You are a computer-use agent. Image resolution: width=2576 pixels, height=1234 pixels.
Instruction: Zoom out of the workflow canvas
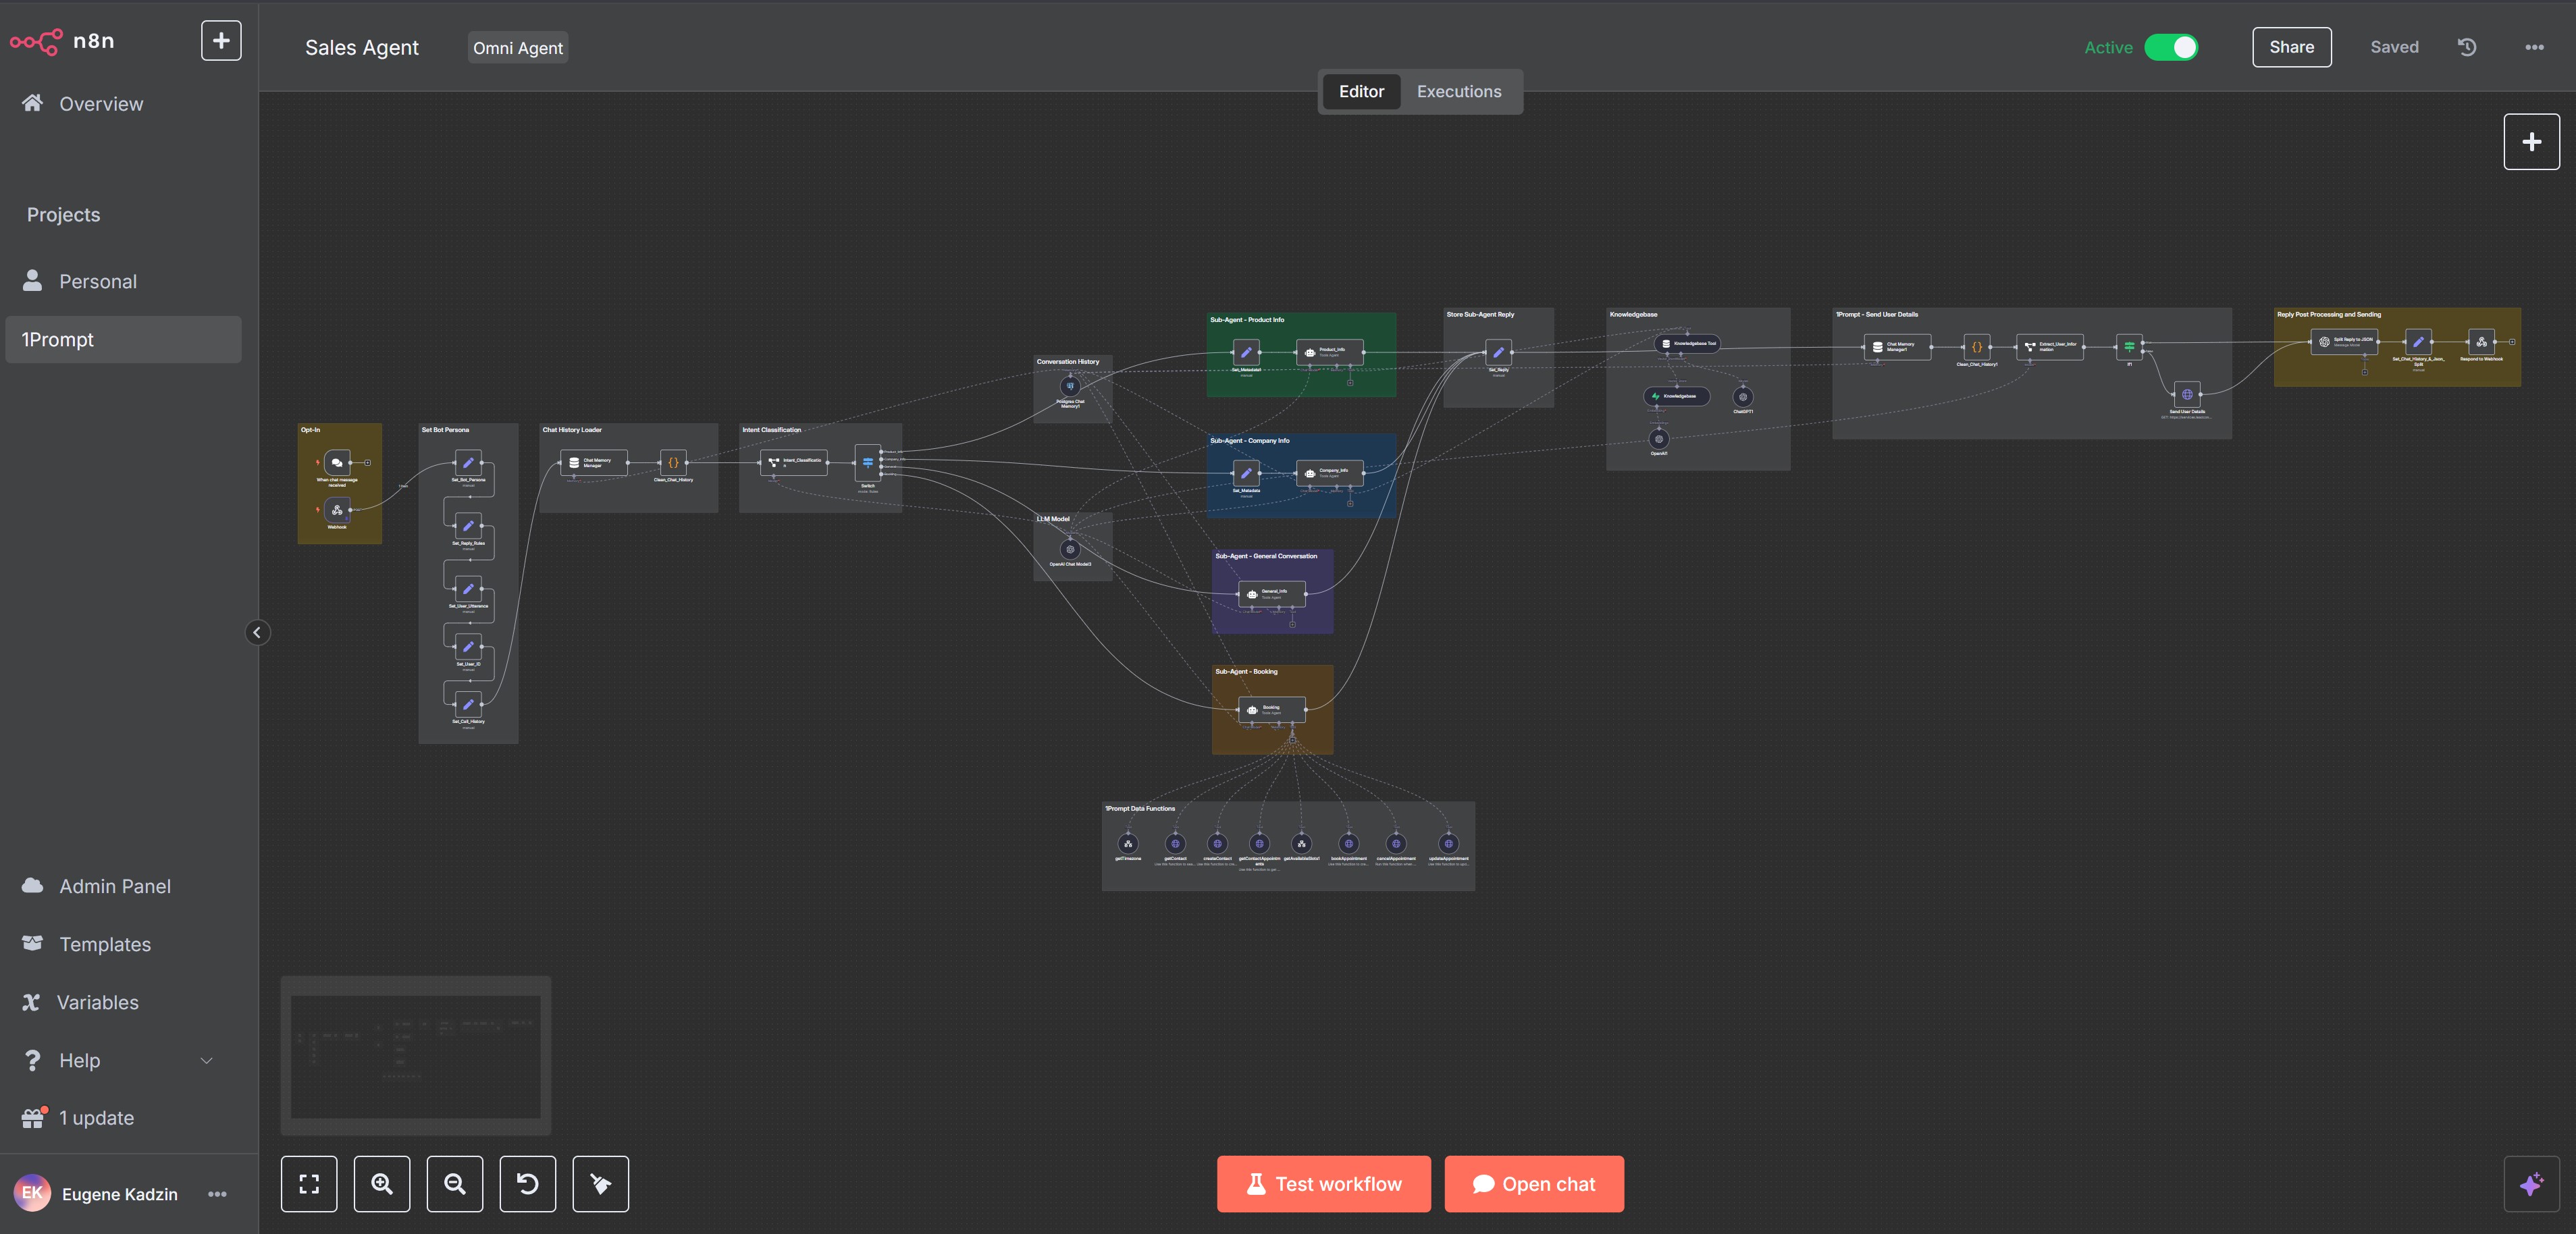tap(455, 1184)
